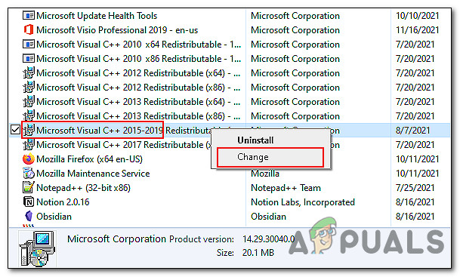
Task: Click the 20.1 MB size value
Action: [x=258, y=252]
